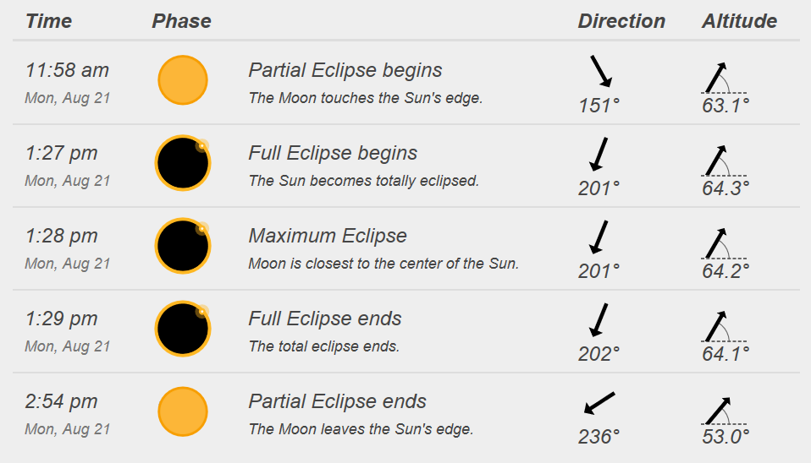Select the Direction column header
The width and height of the screenshot is (811, 463).
[x=621, y=21]
